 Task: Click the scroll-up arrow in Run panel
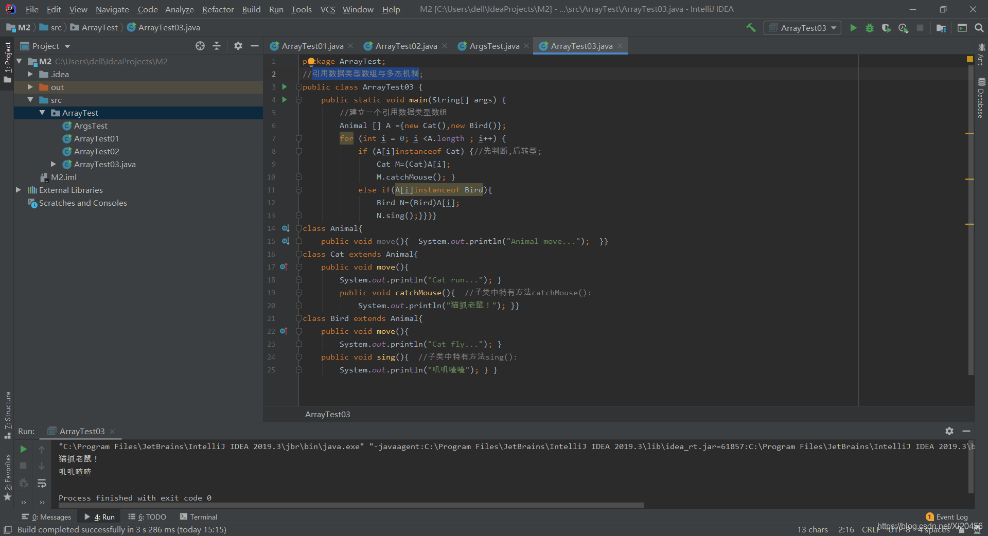coord(42,449)
